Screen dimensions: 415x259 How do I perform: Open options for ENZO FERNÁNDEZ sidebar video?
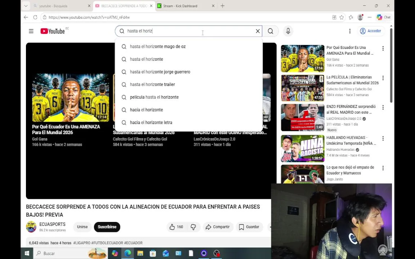[383, 107]
